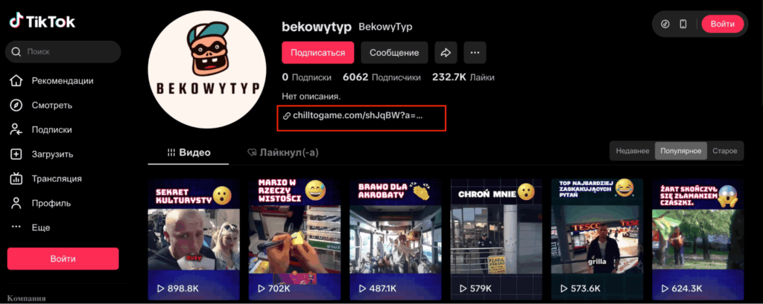This screenshot has height=304, width=763.
Task: Select the Недавнее sort option
Action: 632,151
